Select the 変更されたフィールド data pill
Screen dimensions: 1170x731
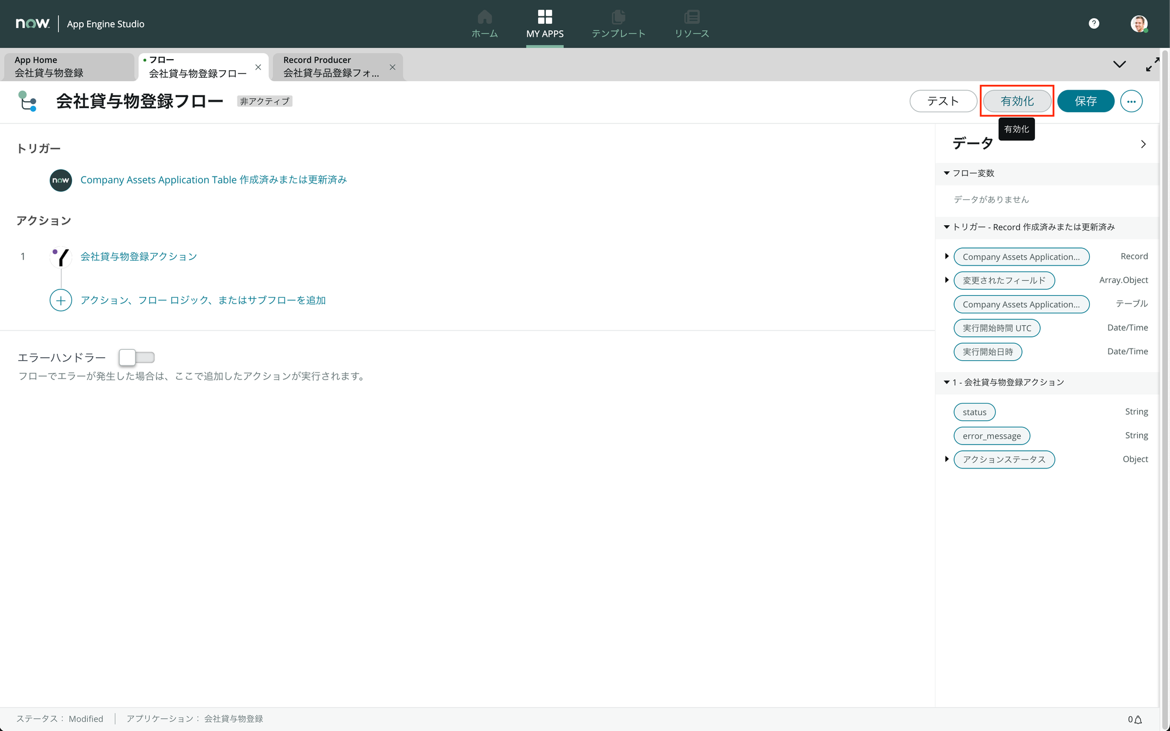point(1004,281)
